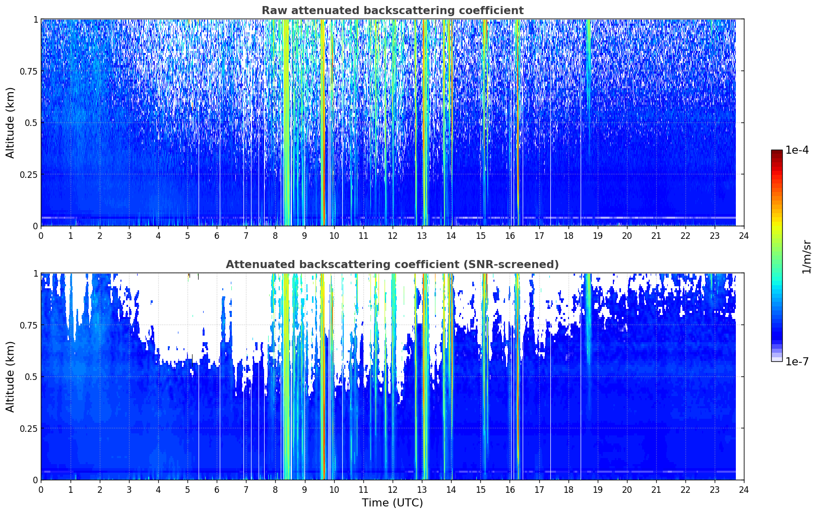Click hour tick "11" under the SNR-screened plot
This screenshot has width=817, height=514.
coord(363,489)
